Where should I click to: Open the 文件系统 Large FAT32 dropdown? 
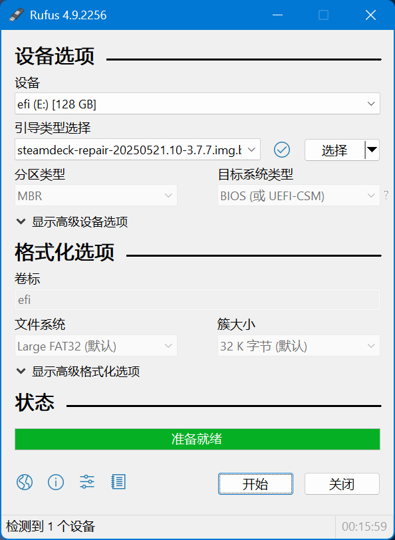click(96, 345)
